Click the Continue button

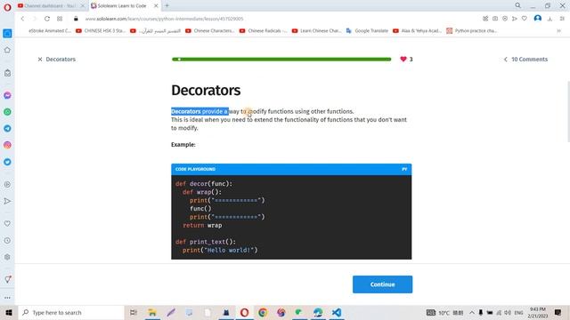[x=382, y=284]
